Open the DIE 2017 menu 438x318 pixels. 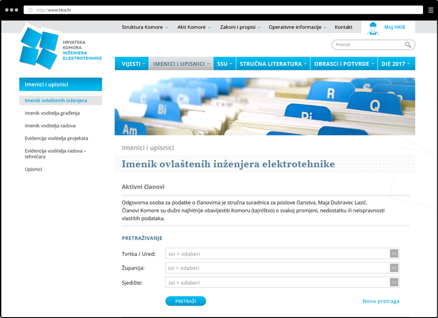point(396,64)
